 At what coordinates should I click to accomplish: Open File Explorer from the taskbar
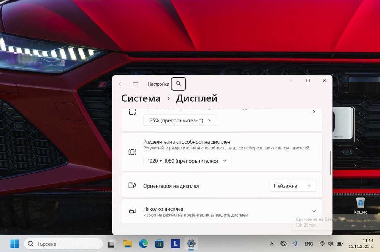pyautogui.click(x=127, y=244)
